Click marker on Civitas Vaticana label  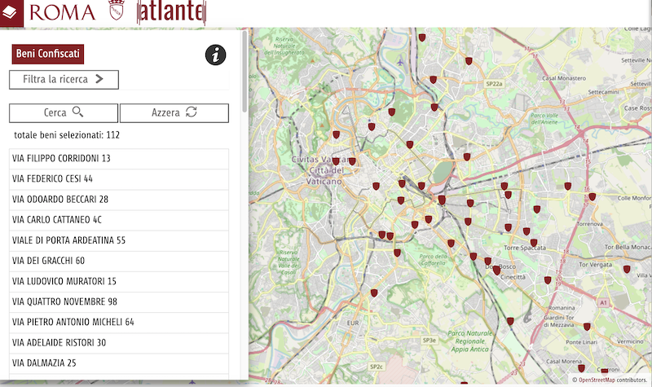coord(336,161)
